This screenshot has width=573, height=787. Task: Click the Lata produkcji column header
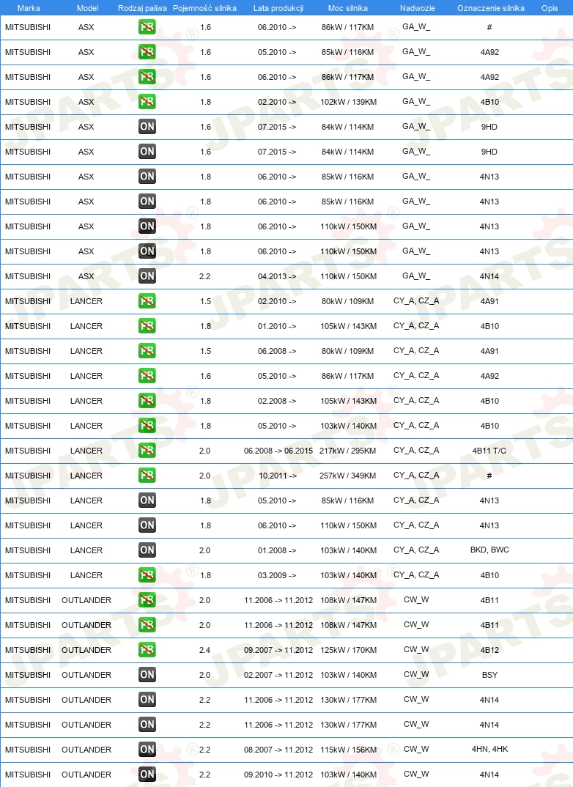click(x=278, y=8)
